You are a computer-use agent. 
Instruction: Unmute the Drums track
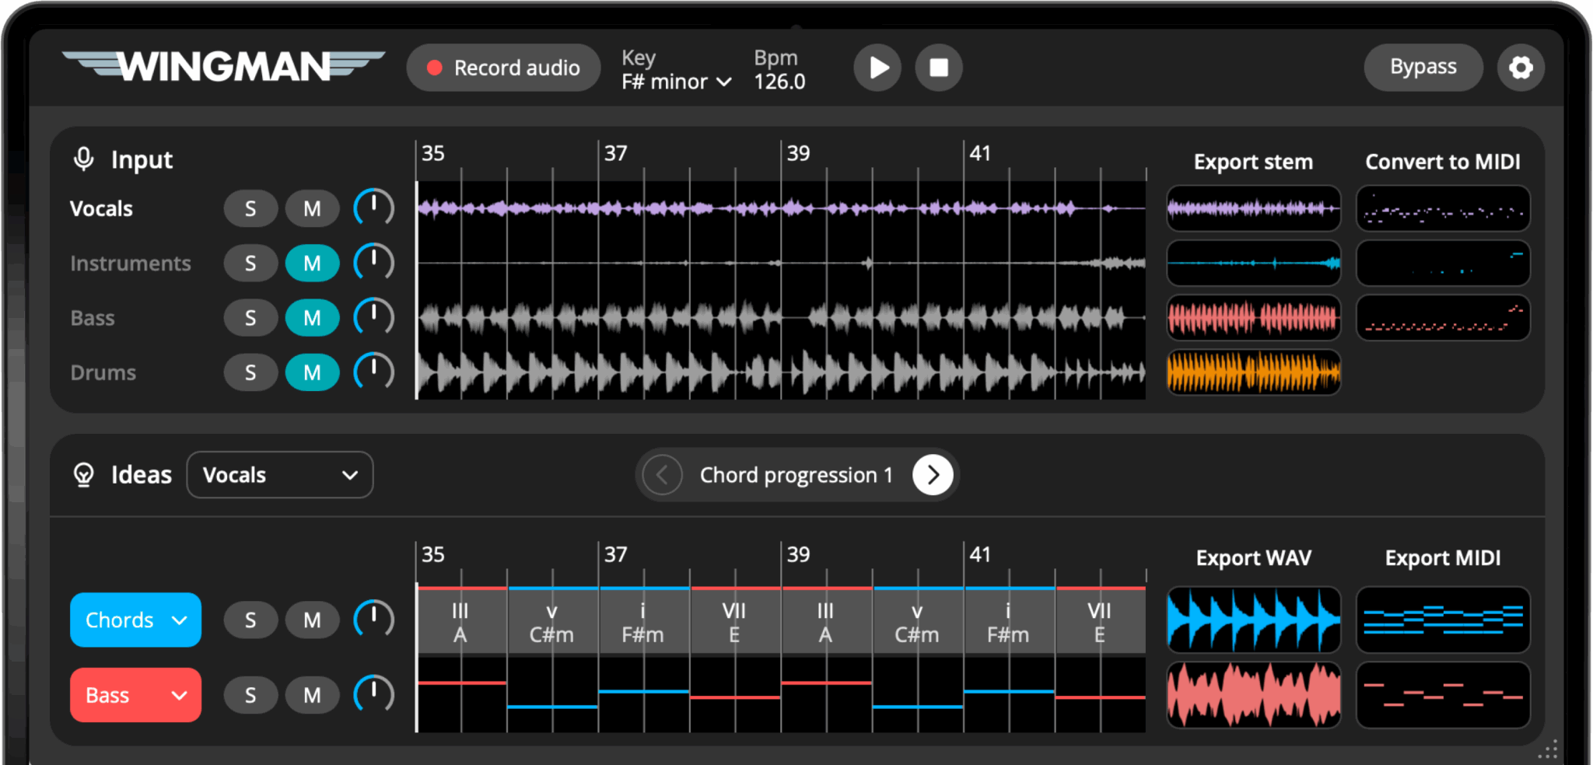point(312,372)
